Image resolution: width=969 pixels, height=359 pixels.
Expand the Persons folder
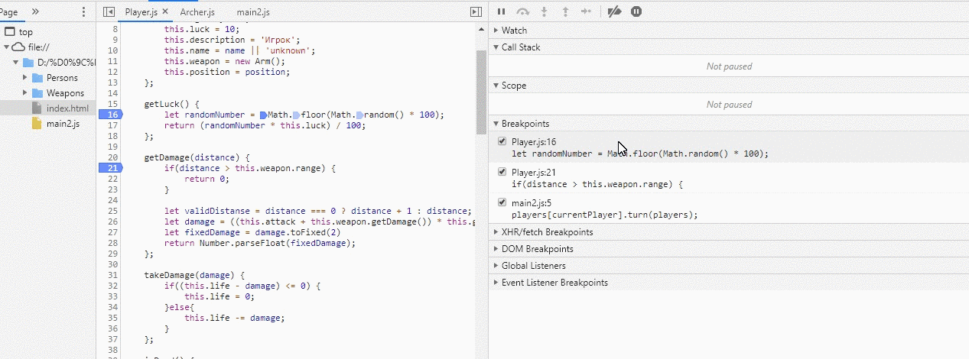(25, 78)
